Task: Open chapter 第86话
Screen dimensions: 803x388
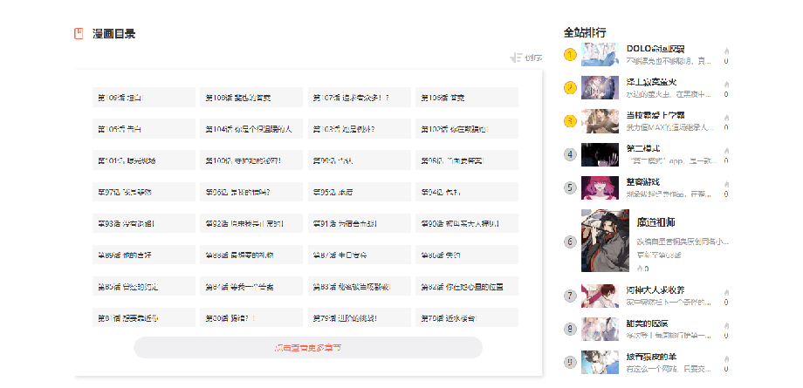Action: coord(467,255)
